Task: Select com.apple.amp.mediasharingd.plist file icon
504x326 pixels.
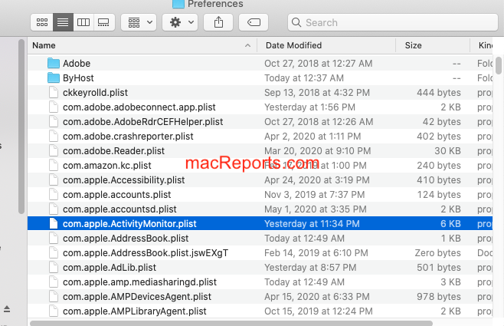Action: click(54, 282)
